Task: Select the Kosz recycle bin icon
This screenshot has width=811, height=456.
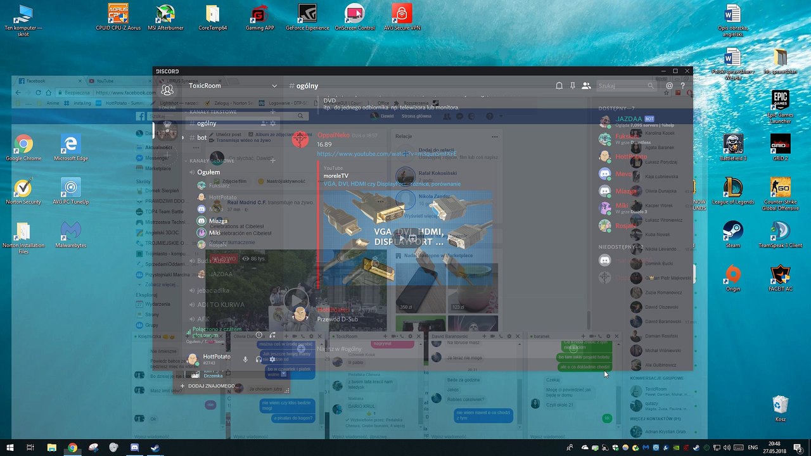Action: click(781, 408)
